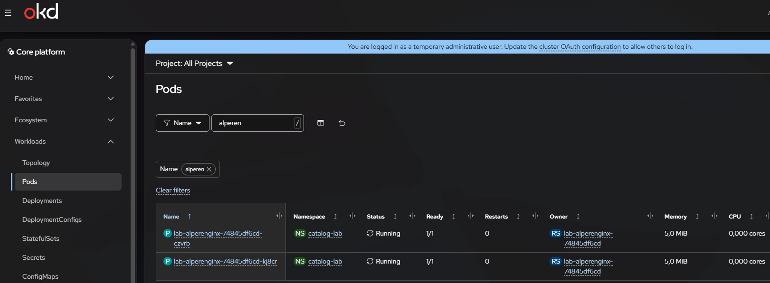Collapse the Workloads navigation section
This screenshot has height=283, width=770.
65,141
